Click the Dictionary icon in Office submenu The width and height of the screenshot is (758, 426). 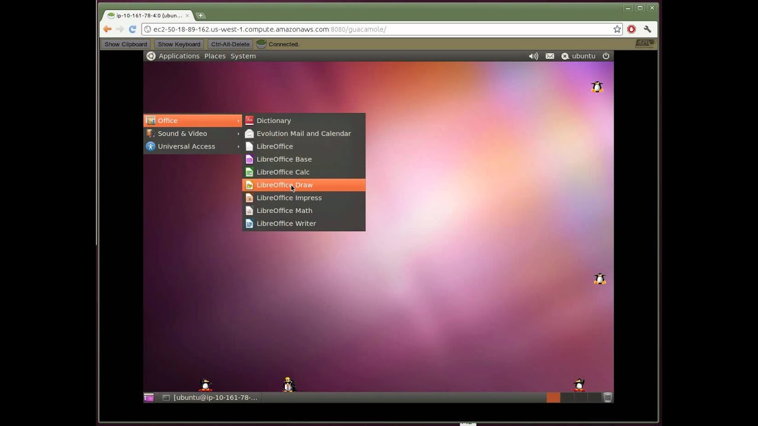249,120
